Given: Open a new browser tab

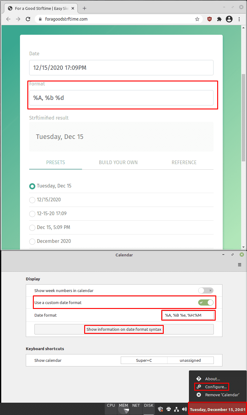Looking at the screenshot, I should 84,8.
